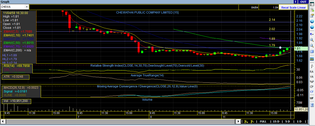This screenshot has height=126, width=315.
Task: Click the CHEWATHAI PUBLIC COMPANY LIMITED title
Action: click(147, 12)
